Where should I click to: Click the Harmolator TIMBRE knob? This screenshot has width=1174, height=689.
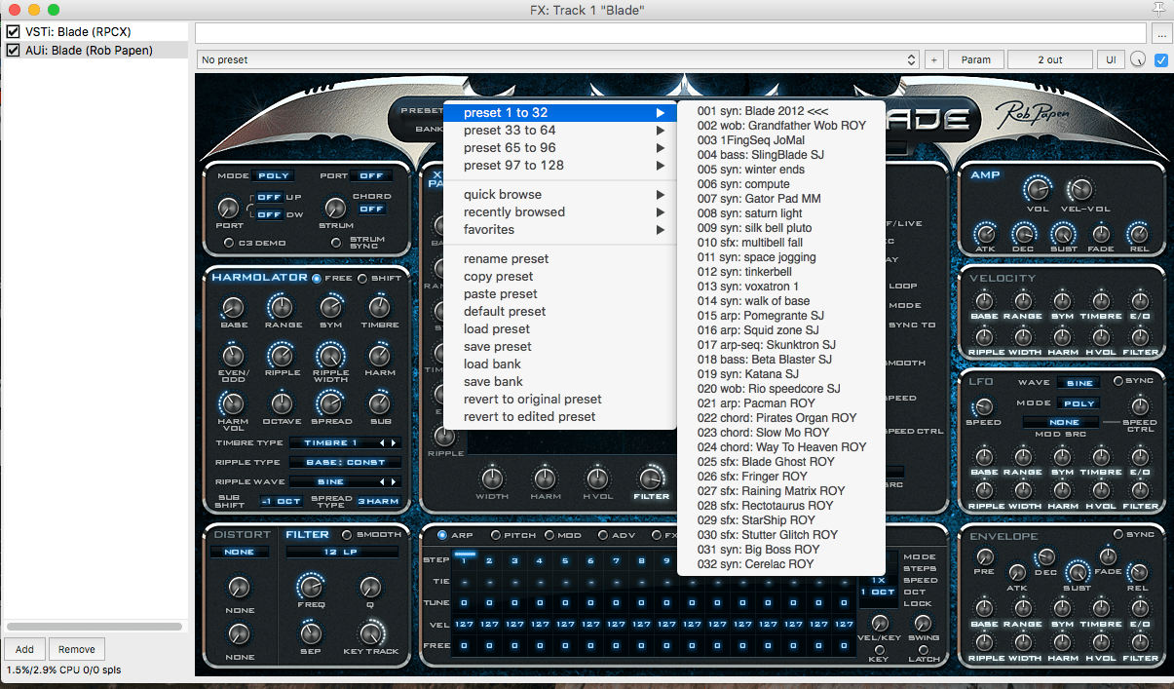click(380, 308)
